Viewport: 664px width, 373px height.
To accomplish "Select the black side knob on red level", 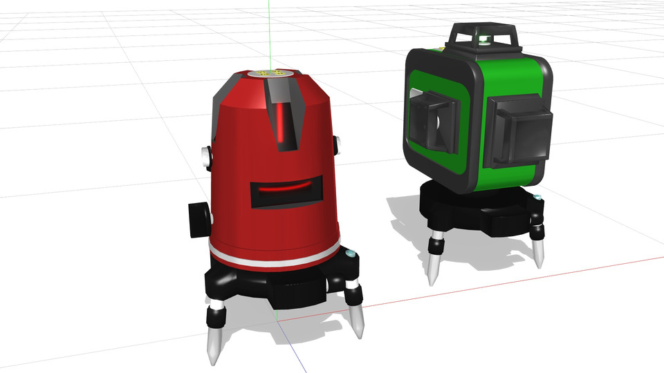I will (198, 220).
